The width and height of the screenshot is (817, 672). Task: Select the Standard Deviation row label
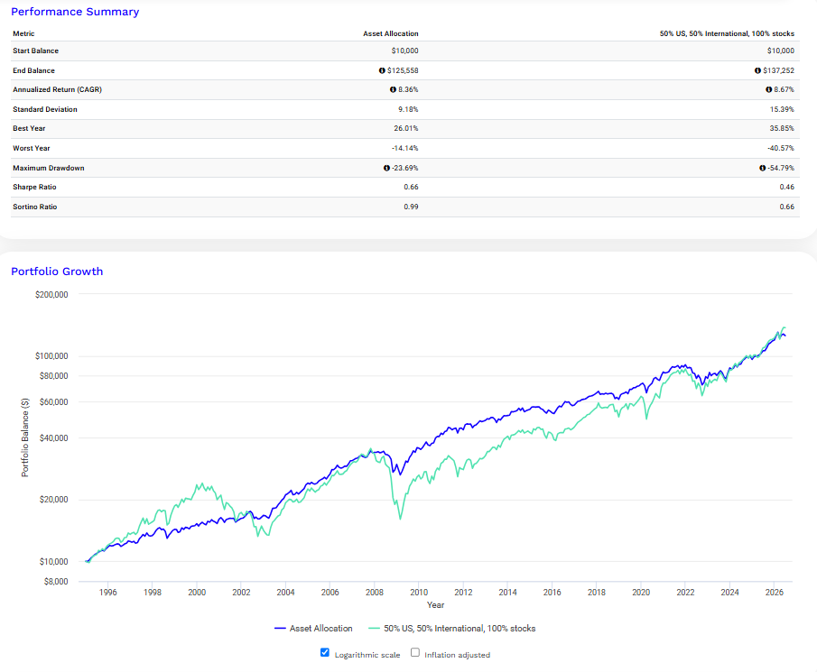(x=45, y=109)
